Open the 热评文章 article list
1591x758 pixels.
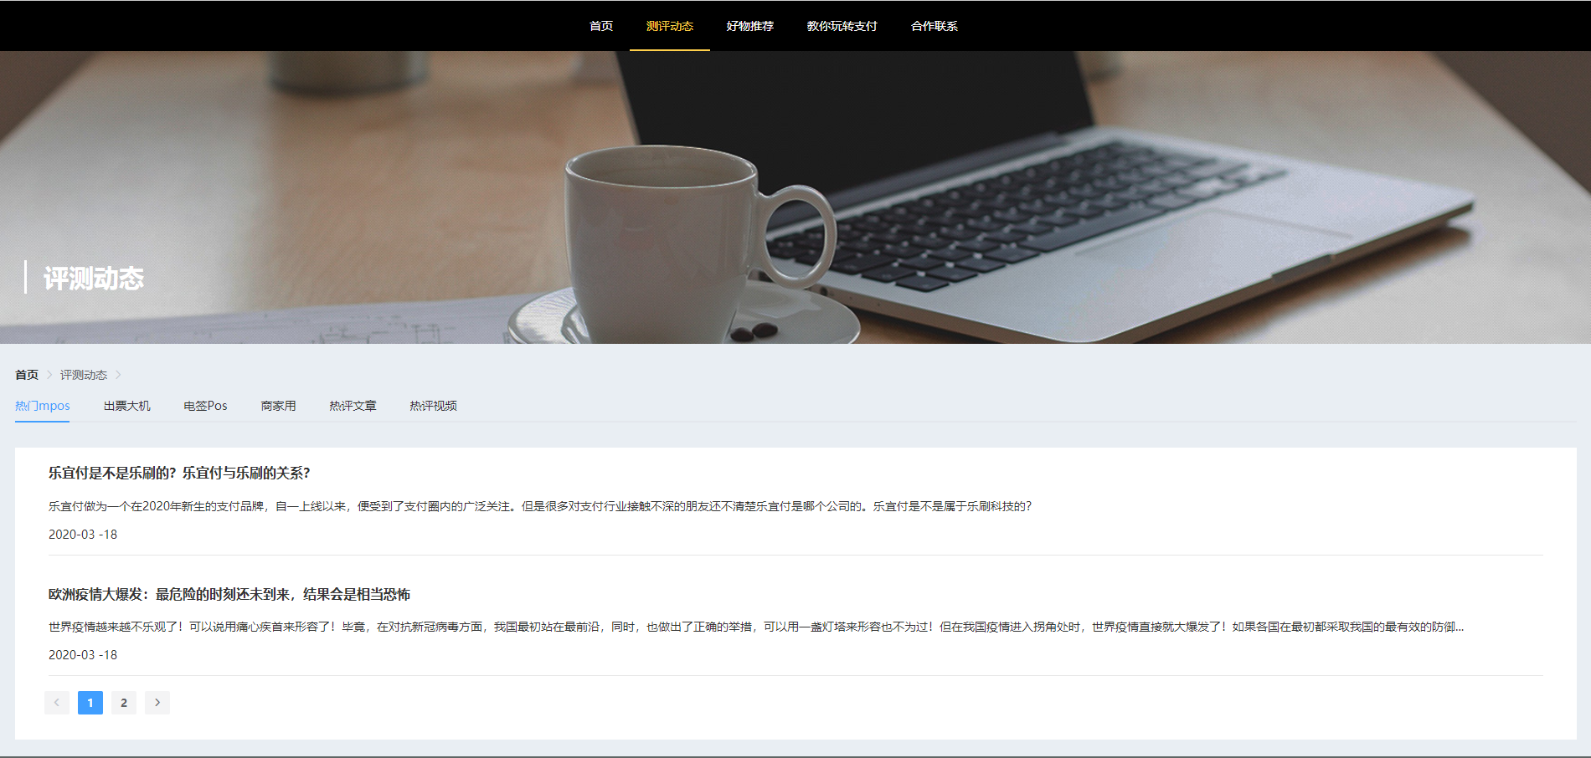(353, 406)
